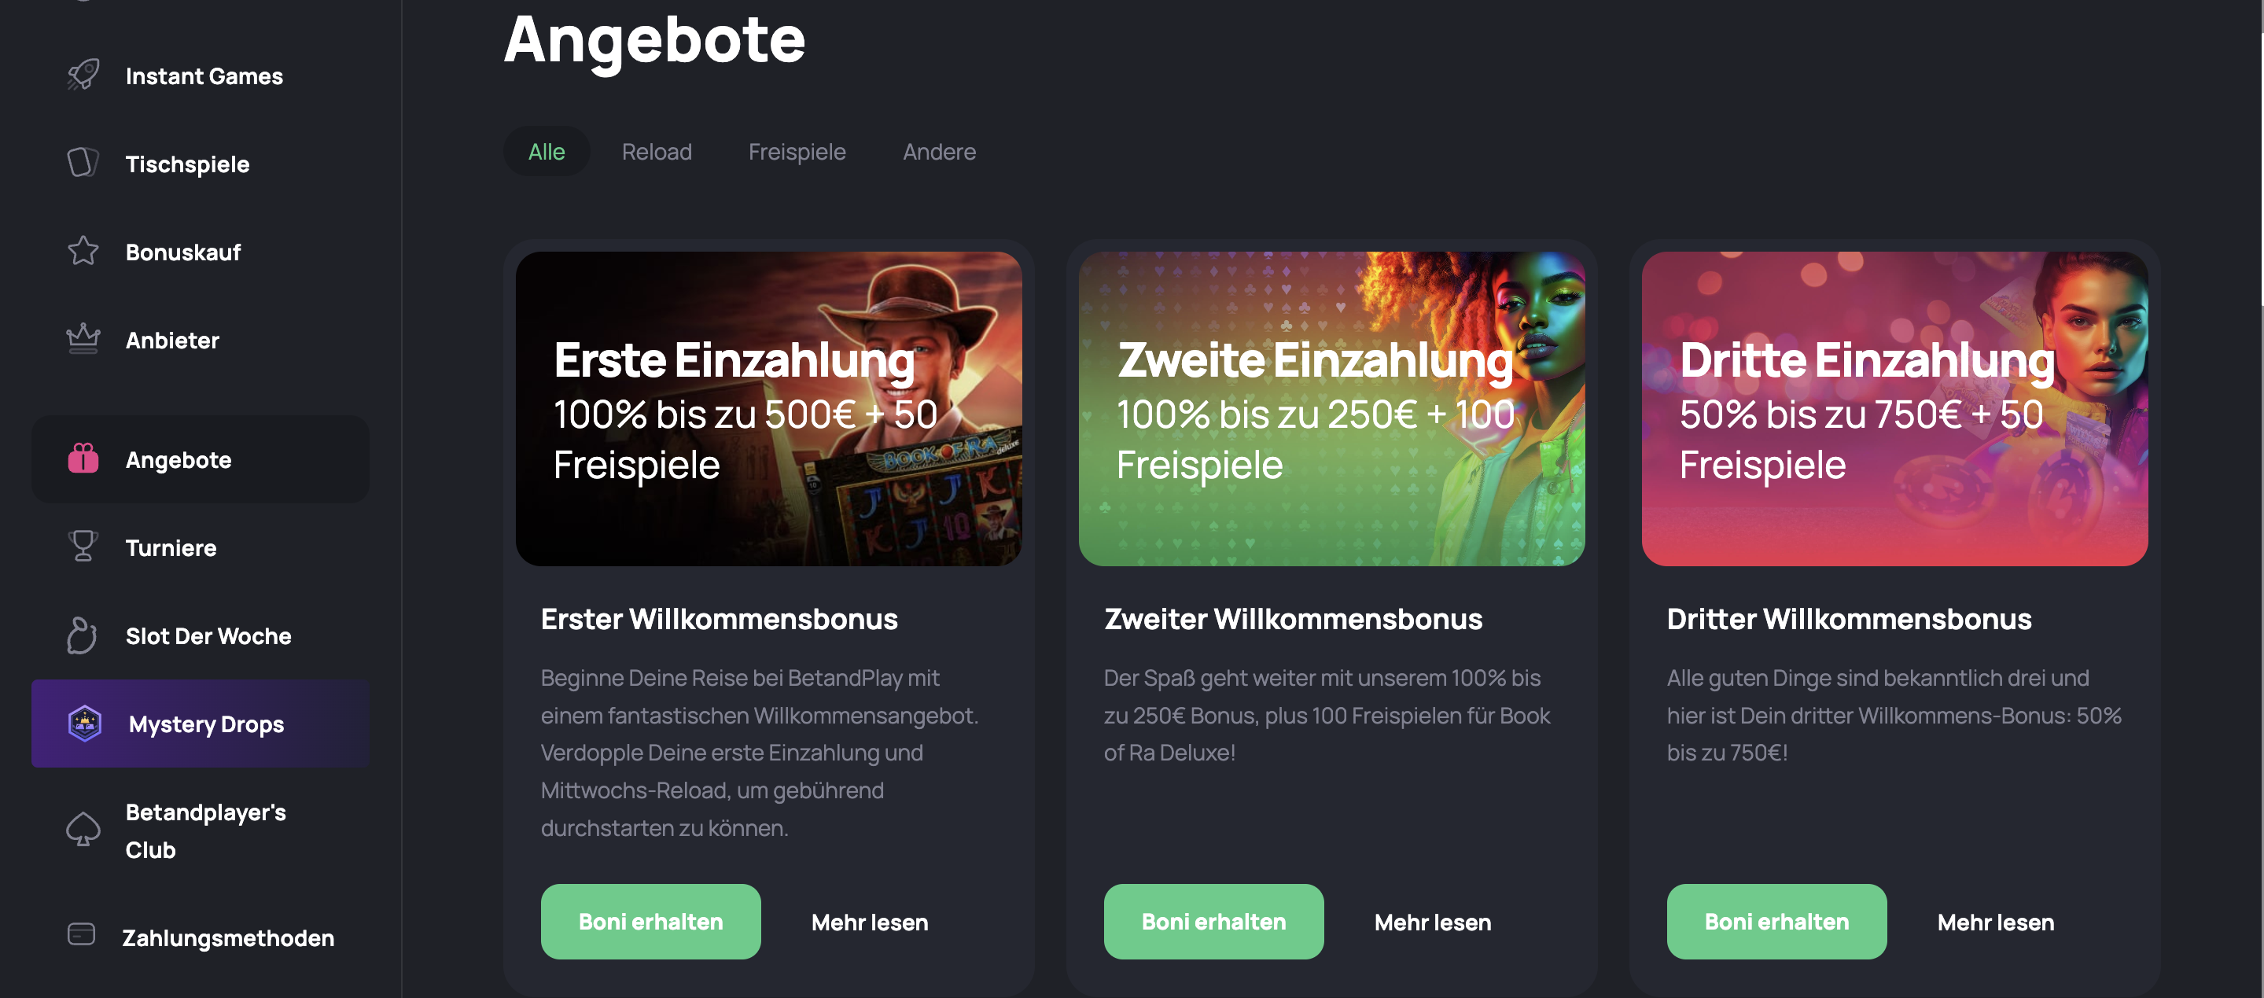Switch to the Reload filter tab

click(x=657, y=151)
